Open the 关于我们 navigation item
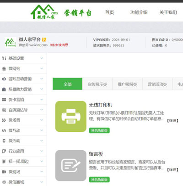 click(x=168, y=12)
